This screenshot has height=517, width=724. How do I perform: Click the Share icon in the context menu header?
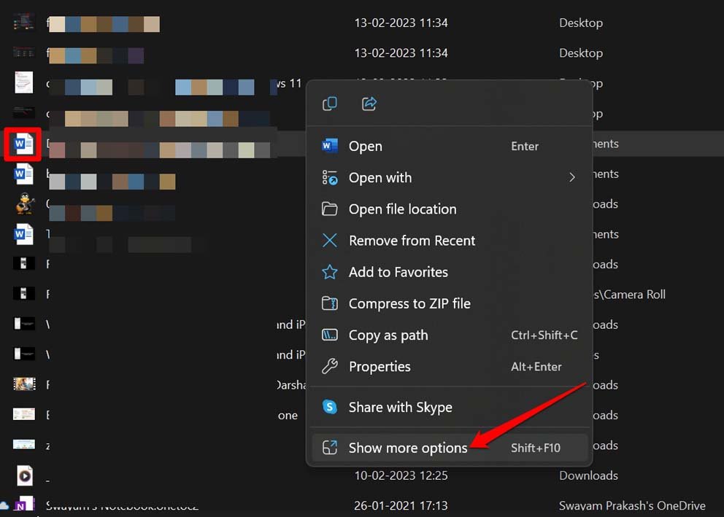pyautogui.click(x=369, y=104)
